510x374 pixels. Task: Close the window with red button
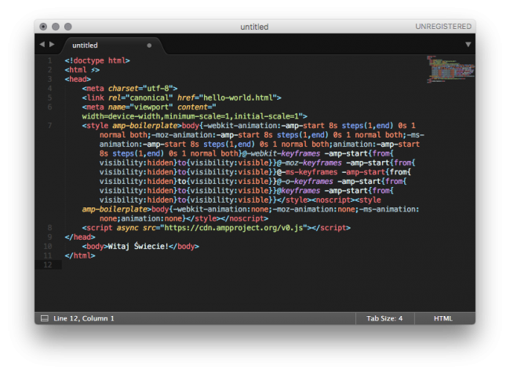tap(43, 27)
